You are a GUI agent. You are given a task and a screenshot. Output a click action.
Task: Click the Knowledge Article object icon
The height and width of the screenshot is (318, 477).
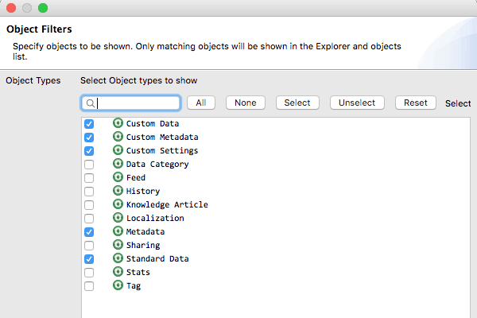point(118,204)
